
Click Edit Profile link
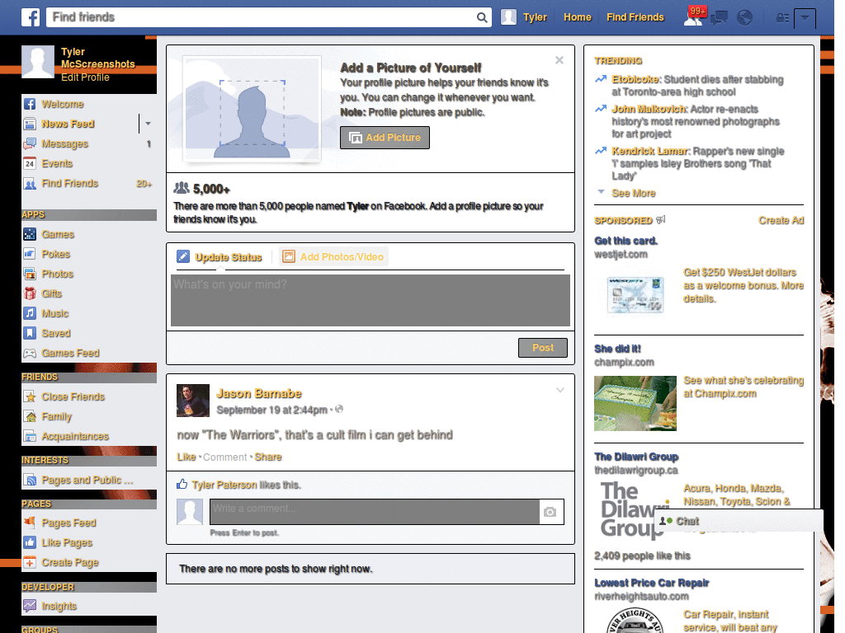85,77
